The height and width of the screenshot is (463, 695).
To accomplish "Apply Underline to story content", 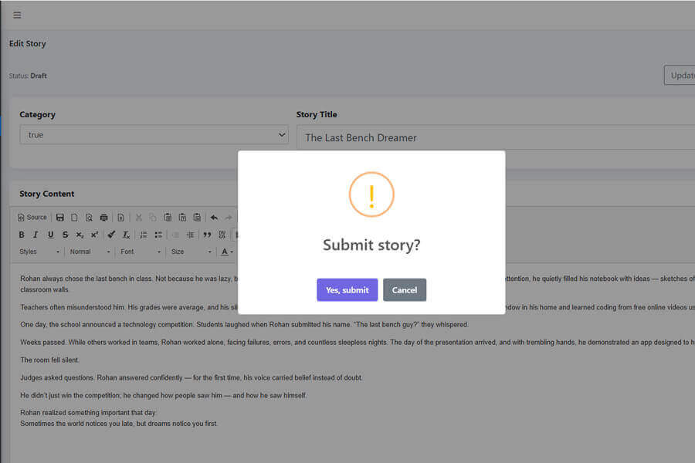I will pyautogui.click(x=50, y=234).
